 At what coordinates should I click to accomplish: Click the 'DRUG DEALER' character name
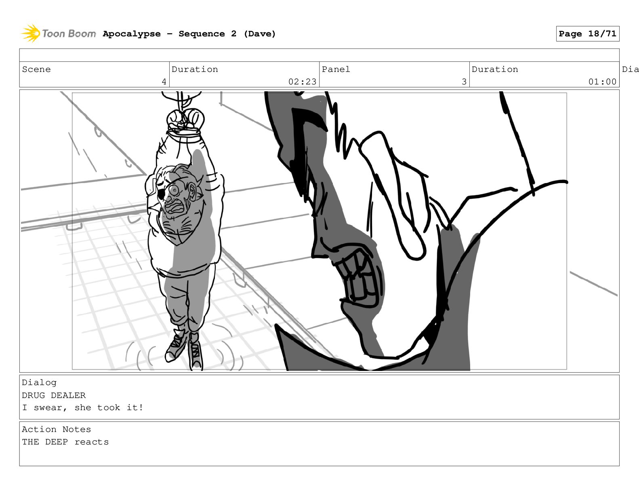tap(54, 395)
